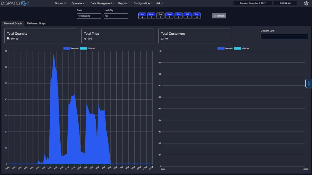312x175 pixels.
Task: Open the Reports menu
Action: coord(124,3)
